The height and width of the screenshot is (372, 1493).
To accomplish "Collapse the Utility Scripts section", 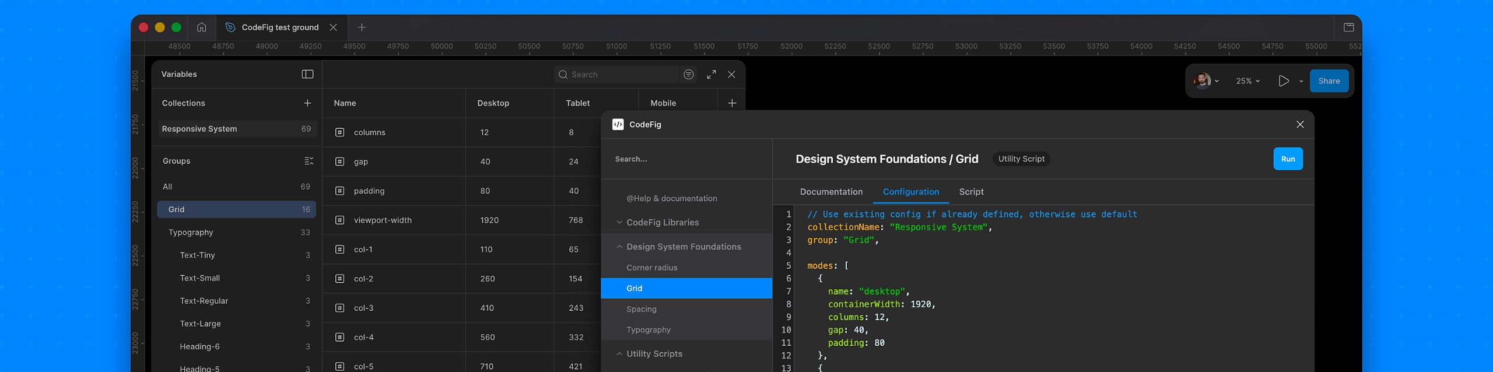I will click(x=619, y=354).
